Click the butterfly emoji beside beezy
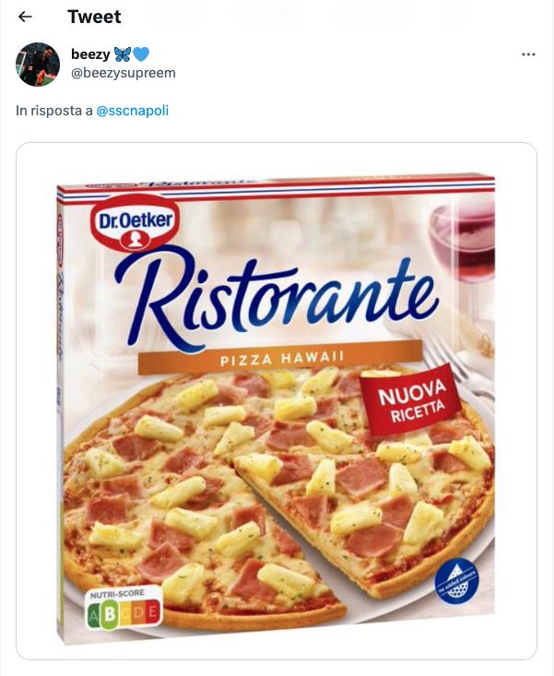Screen dimensions: 554x676 pyautogui.click(x=122, y=54)
